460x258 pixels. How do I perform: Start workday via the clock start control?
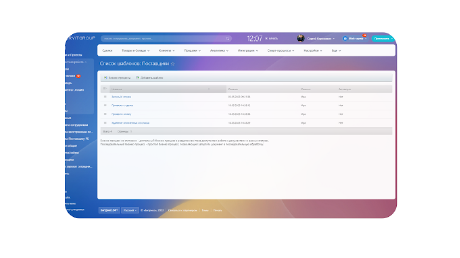271,39
